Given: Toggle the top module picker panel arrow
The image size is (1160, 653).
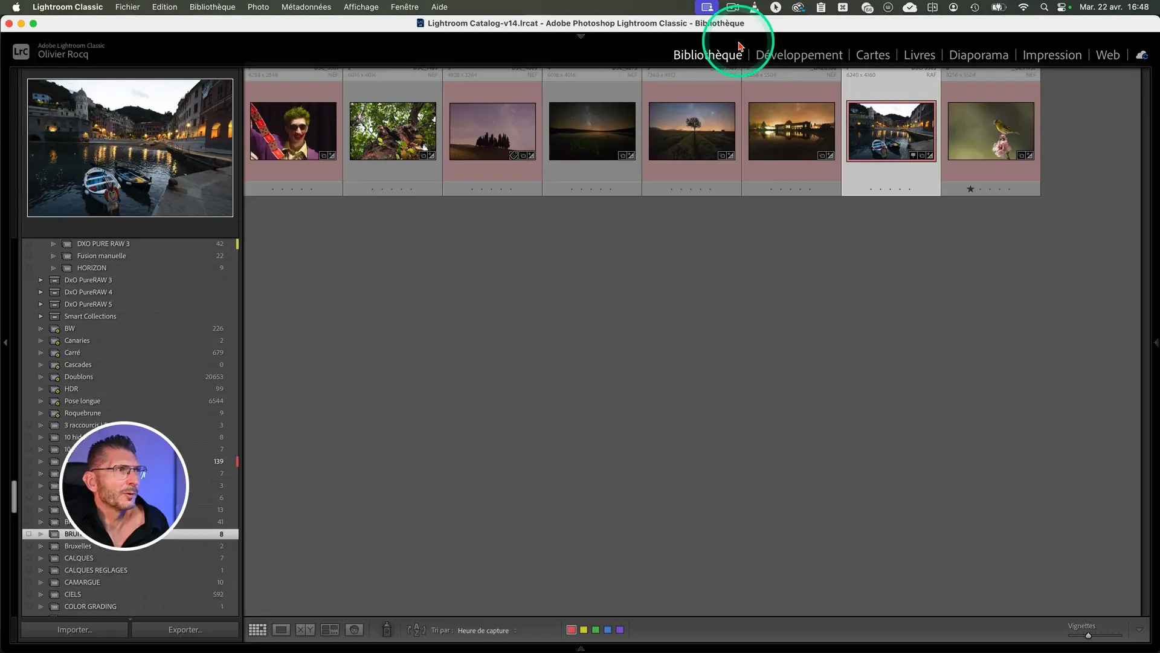Looking at the screenshot, I should (581, 36).
